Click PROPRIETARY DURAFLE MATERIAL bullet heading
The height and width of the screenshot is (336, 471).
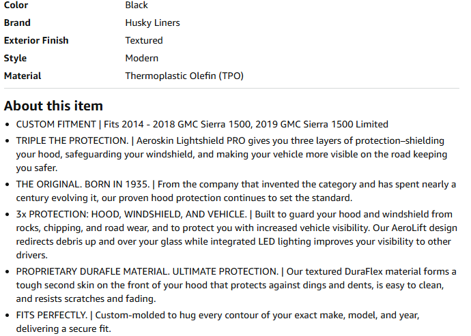147,272
